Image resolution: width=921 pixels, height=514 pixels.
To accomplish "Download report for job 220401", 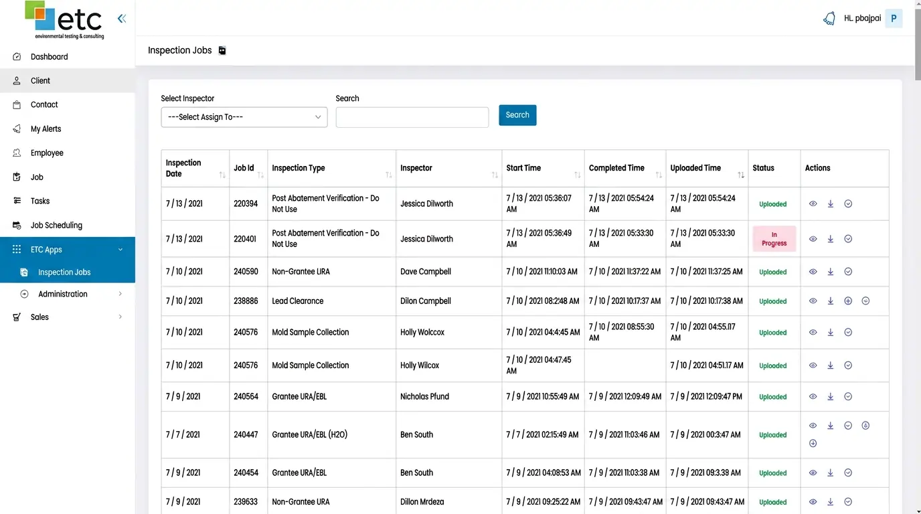I will pyautogui.click(x=831, y=239).
